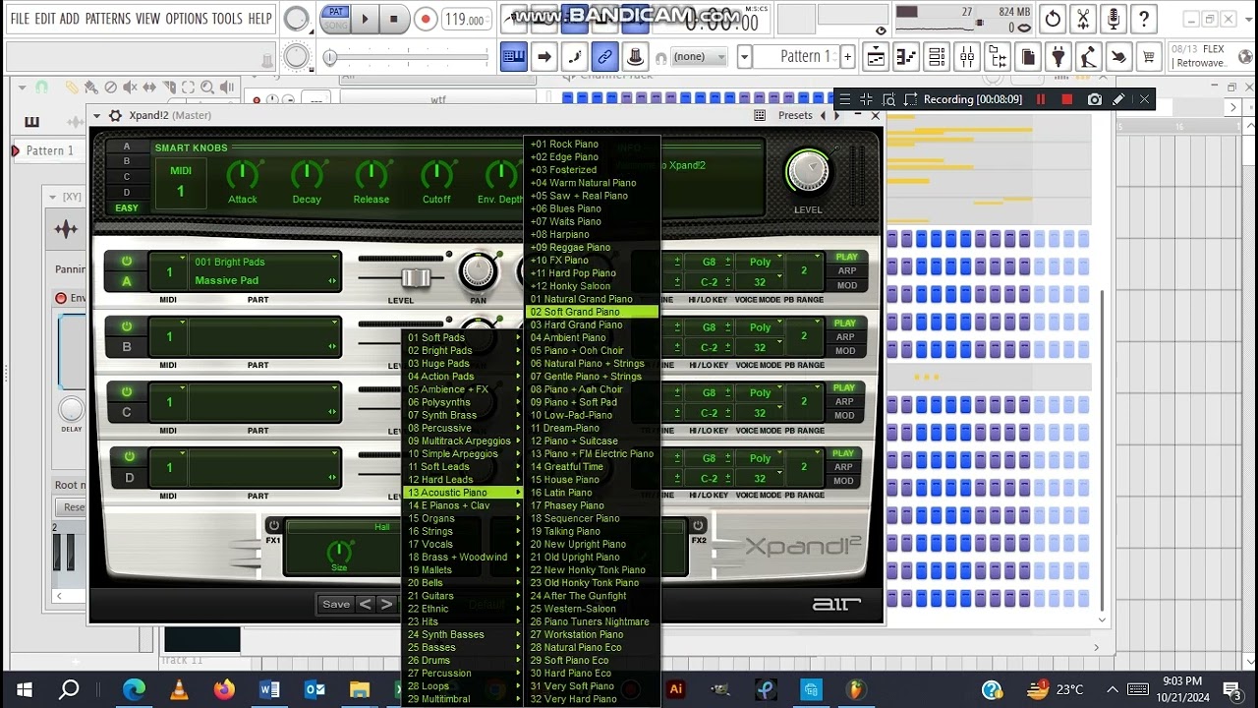This screenshot has height=708, width=1258.
Task: Open the piano roll view icon
Action: [x=906, y=57]
